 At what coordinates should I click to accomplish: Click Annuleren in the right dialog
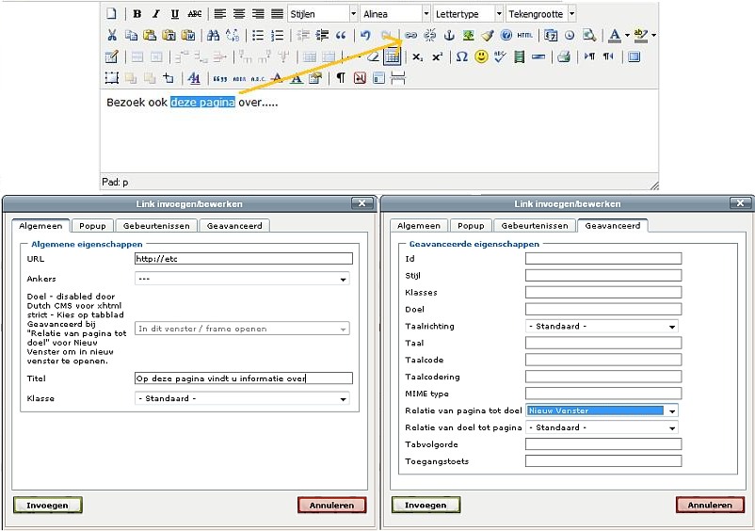click(x=710, y=505)
